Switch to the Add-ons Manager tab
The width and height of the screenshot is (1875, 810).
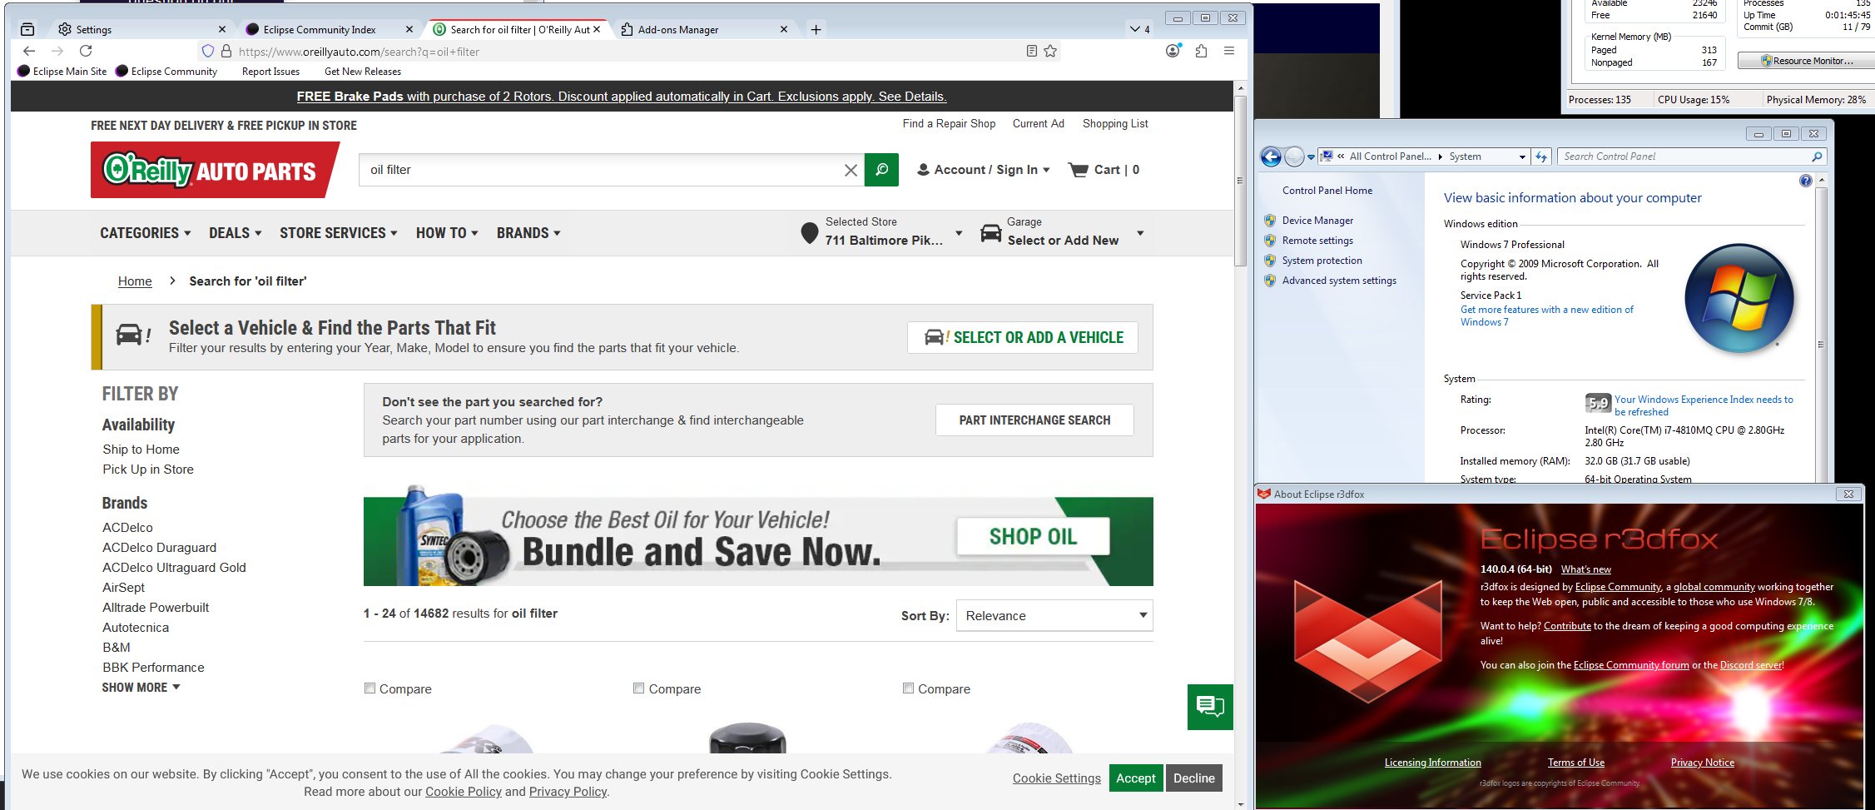(703, 29)
